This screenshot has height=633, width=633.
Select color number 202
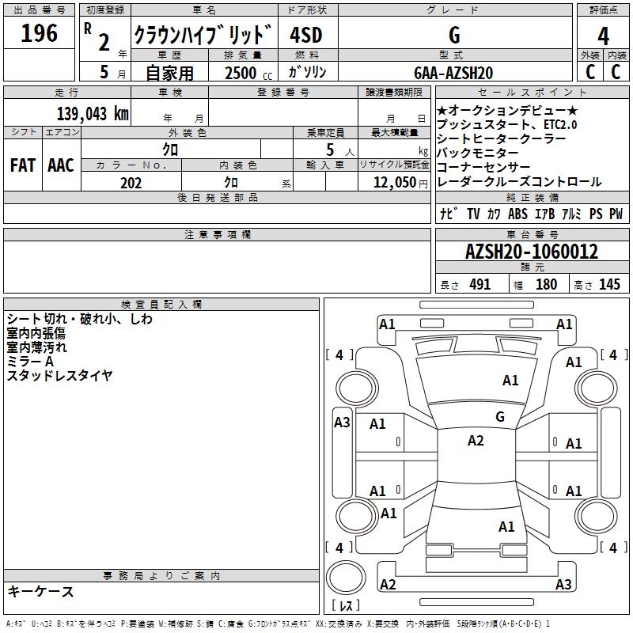pyautogui.click(x=131, y=182)
